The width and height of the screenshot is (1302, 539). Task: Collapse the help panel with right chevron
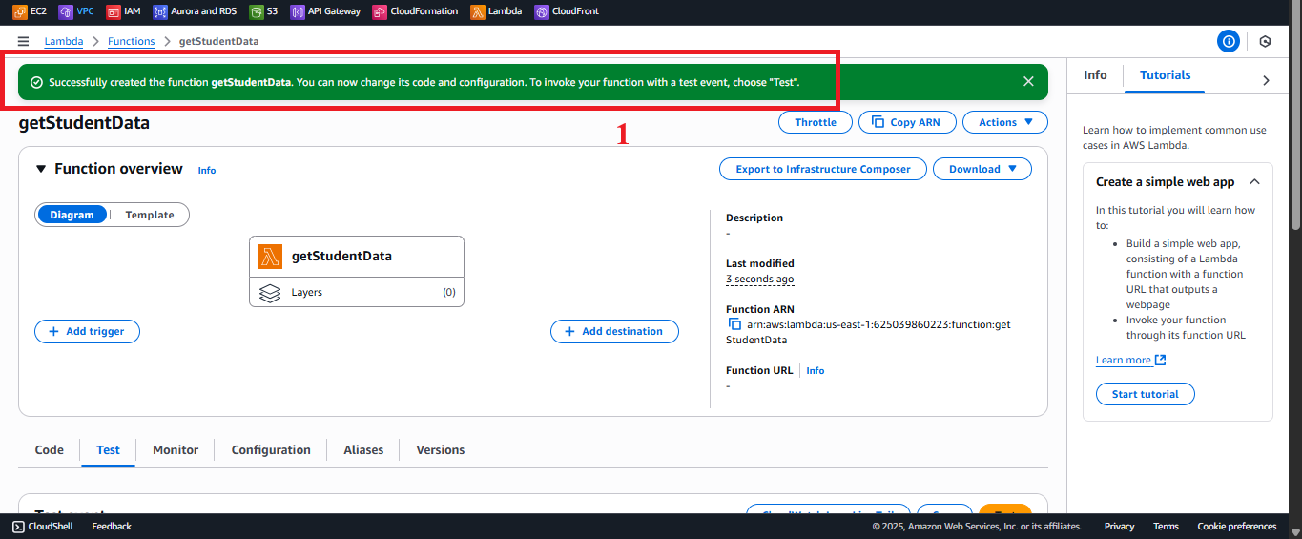(1266, 81)
